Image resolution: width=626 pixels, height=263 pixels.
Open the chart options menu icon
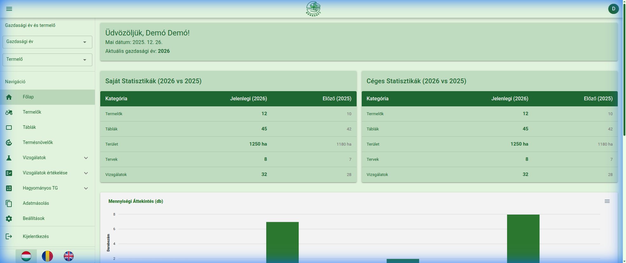[607, 201]
